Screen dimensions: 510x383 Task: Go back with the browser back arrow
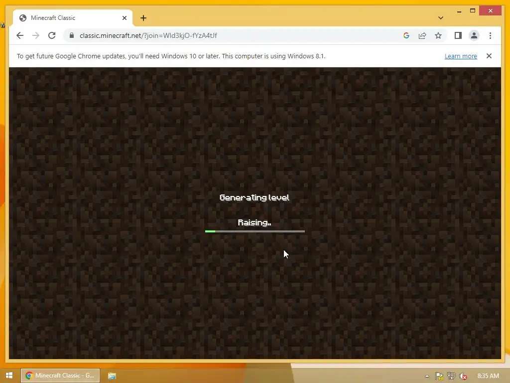[x=20, y=35]
